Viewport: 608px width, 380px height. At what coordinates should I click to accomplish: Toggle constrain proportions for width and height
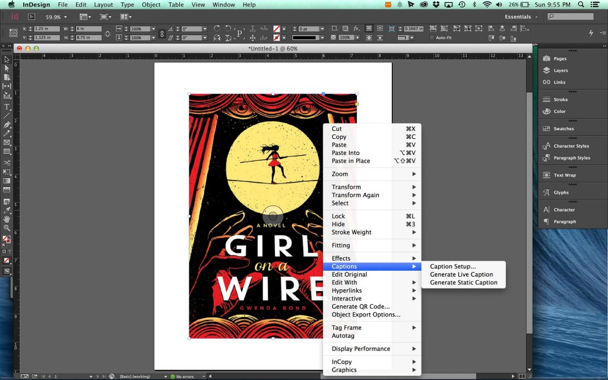107,33
